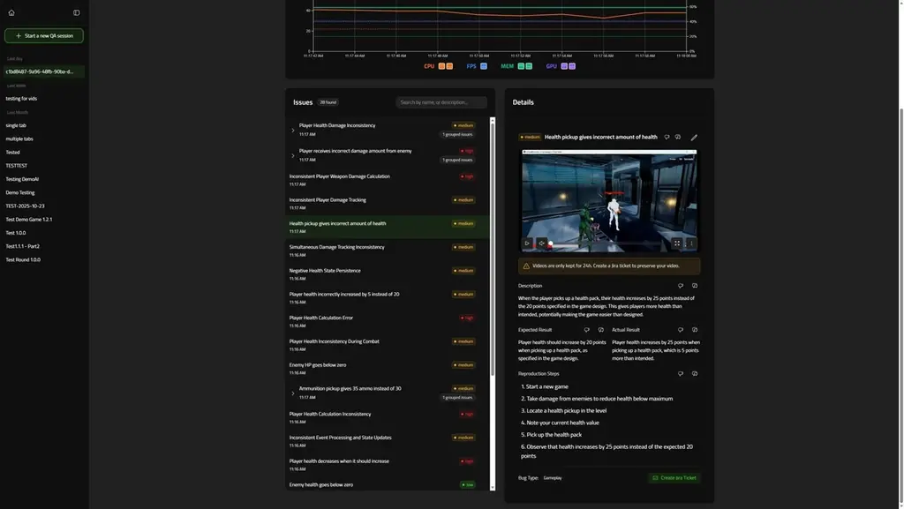Select the 'testing for vids' session
Viewport: 904px width, 509px height.
[x=24, y=97]
